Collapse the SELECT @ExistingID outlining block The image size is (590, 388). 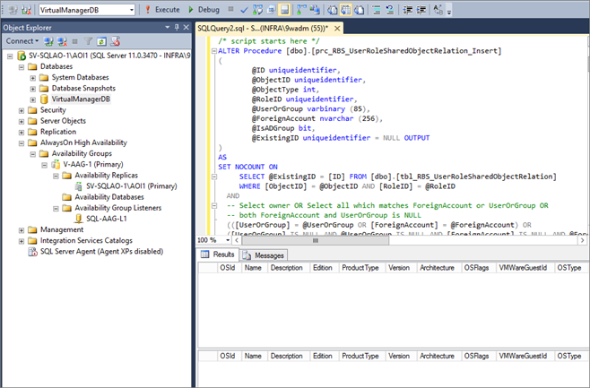click(214, 177)
